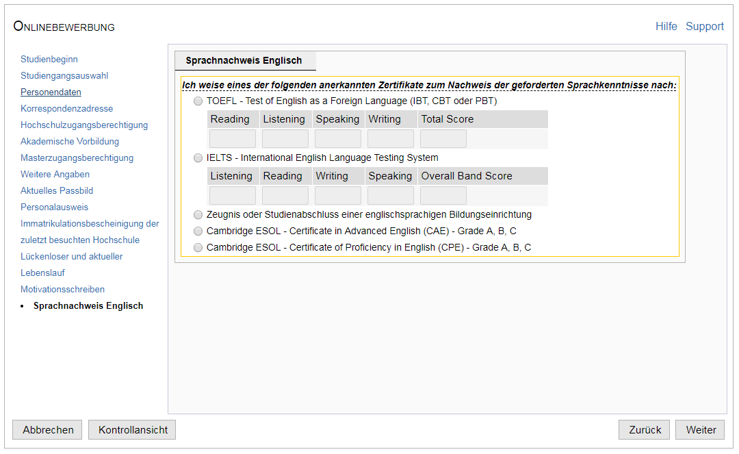Choose Zeugnis oder Studienabschluss radio option

[198, 215]
